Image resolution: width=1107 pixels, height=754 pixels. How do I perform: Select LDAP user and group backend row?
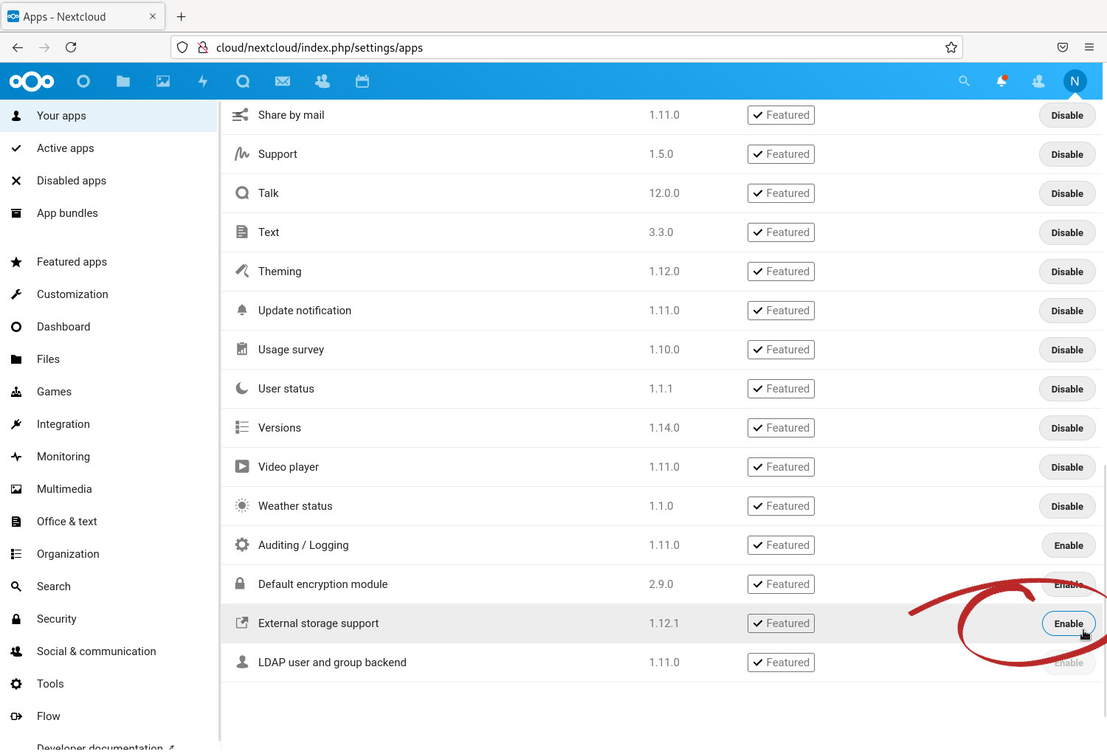tap(662, 663)
